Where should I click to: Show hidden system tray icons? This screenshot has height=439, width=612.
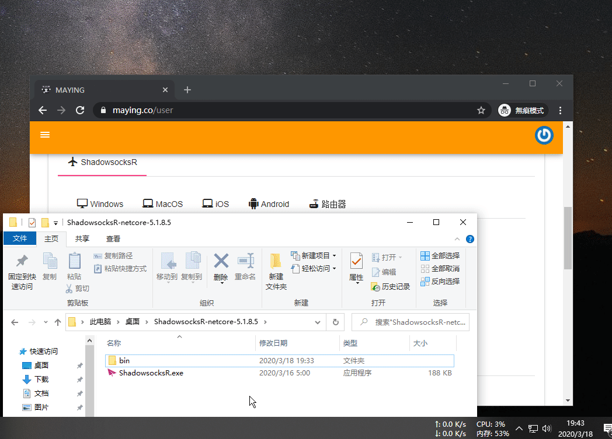click(x=519, y=429)
